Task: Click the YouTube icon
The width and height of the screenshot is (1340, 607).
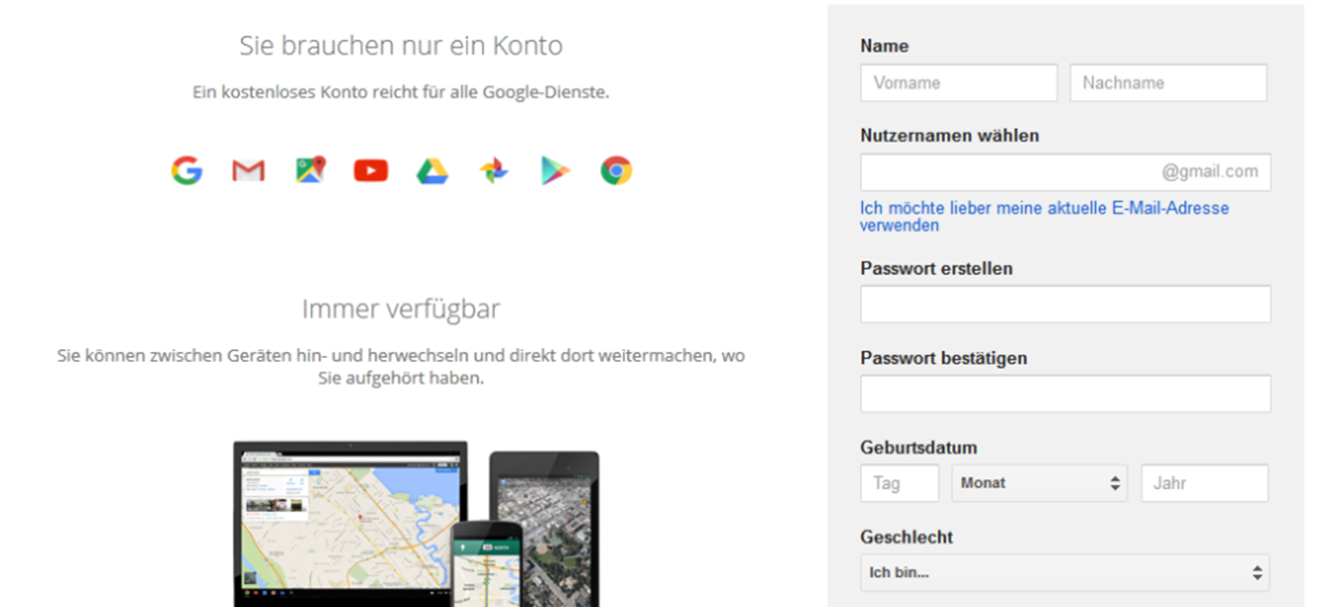Action: click(x=369, y=170)
